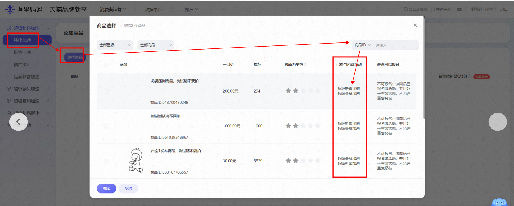
Task: Expand 超级新品孵化 sidebar section
Action: pyautogui.click(x=48, y=113)
